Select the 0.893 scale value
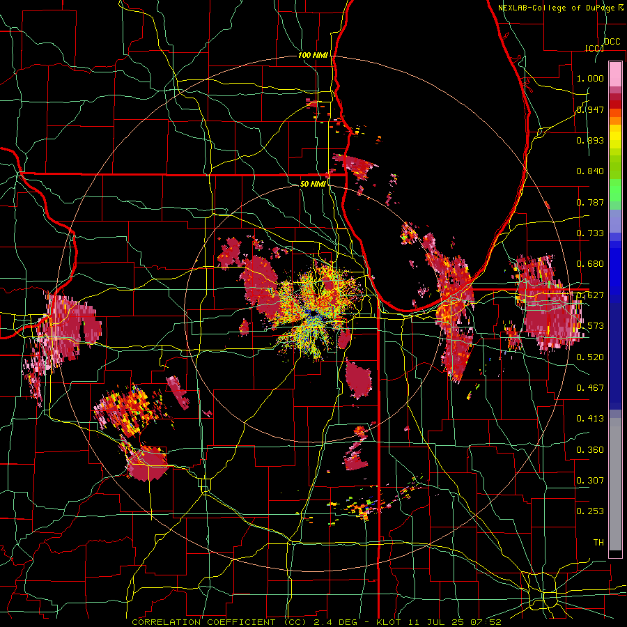 click(590, 140)
